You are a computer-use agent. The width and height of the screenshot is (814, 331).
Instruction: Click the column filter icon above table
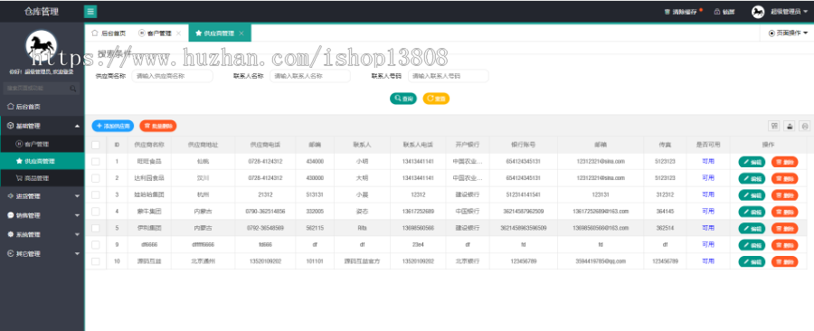coord(773,126)
